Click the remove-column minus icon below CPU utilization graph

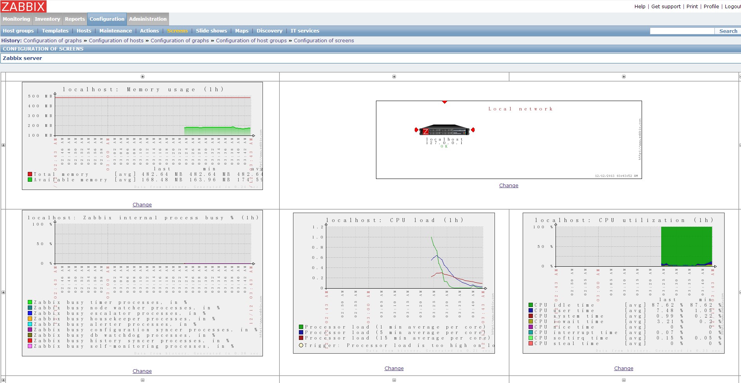[x=624, y=380]
